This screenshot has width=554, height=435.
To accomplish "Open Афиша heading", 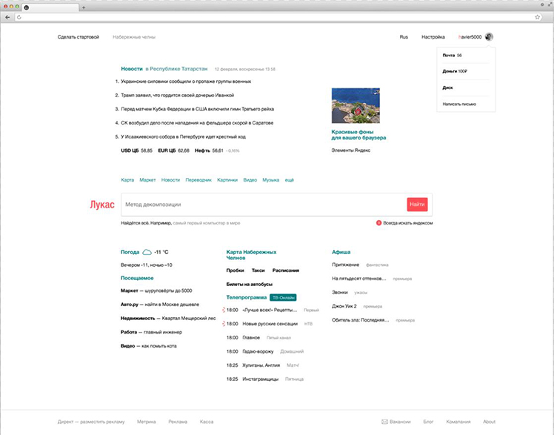I will [x=341, y=252].
